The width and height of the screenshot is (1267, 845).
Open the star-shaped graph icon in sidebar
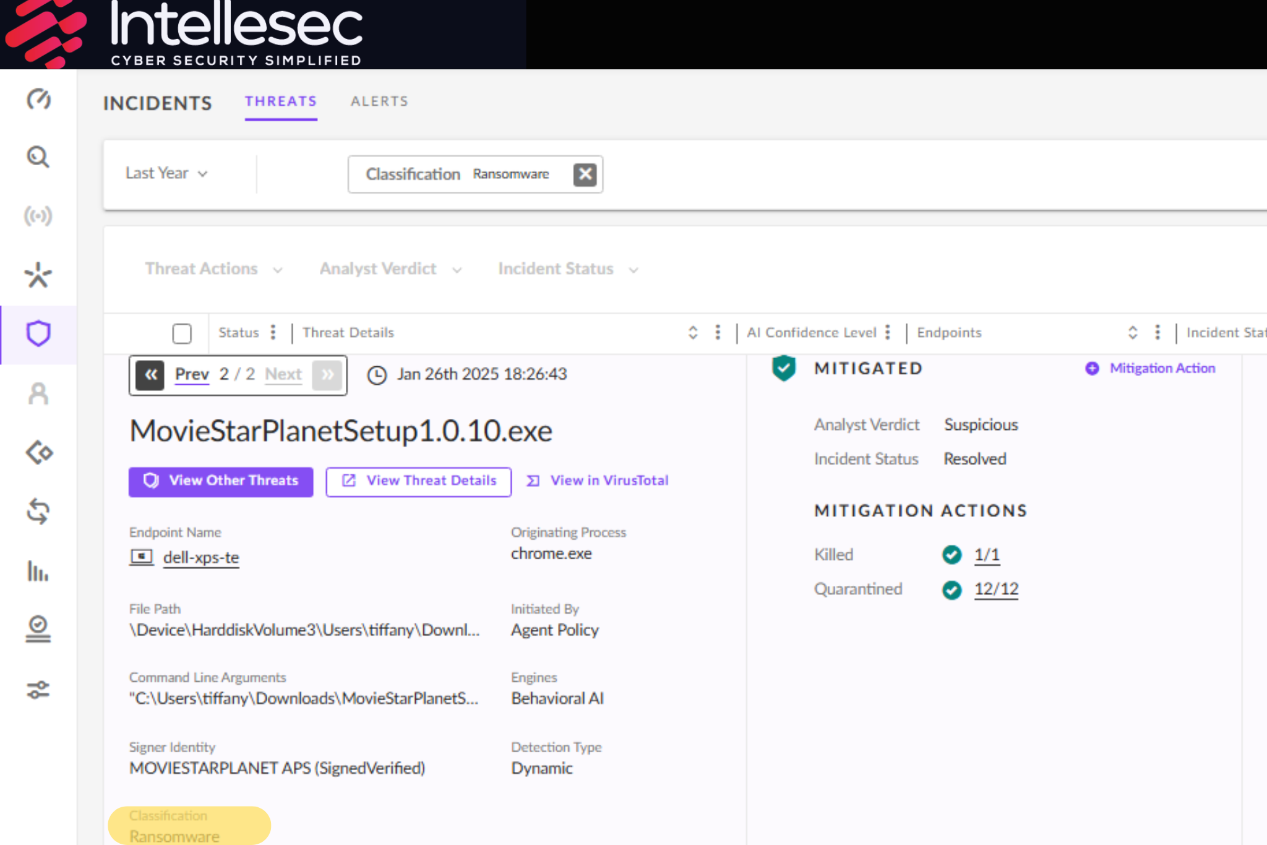[x=38, y=275]
